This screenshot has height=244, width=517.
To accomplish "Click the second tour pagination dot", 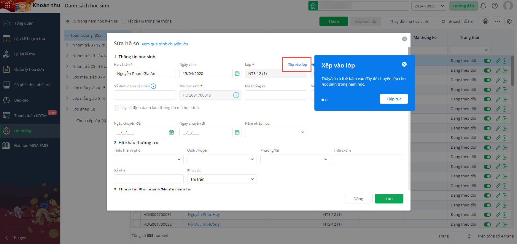I will pyautogui.click(x=326, y=100).
